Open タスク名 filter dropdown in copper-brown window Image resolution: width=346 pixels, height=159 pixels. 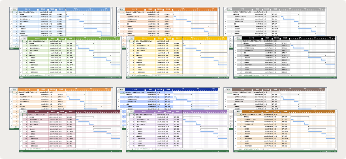tap(262, 112)
